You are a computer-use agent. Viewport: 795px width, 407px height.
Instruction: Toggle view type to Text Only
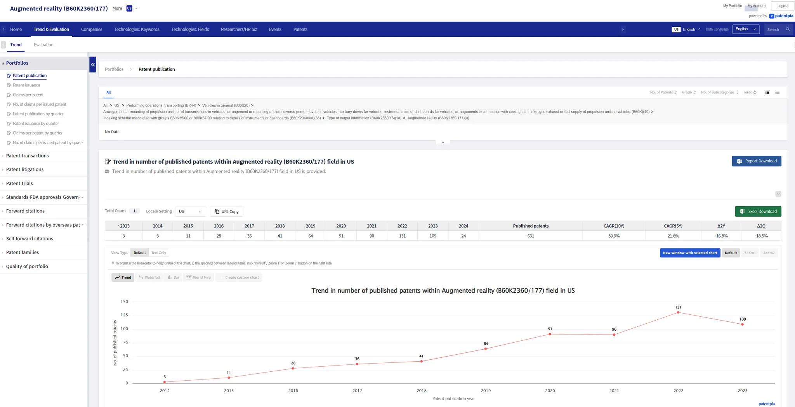click(158, 253)
